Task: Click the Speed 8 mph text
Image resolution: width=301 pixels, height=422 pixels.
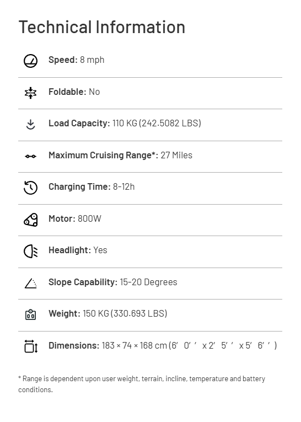Action: pos(77,60)
